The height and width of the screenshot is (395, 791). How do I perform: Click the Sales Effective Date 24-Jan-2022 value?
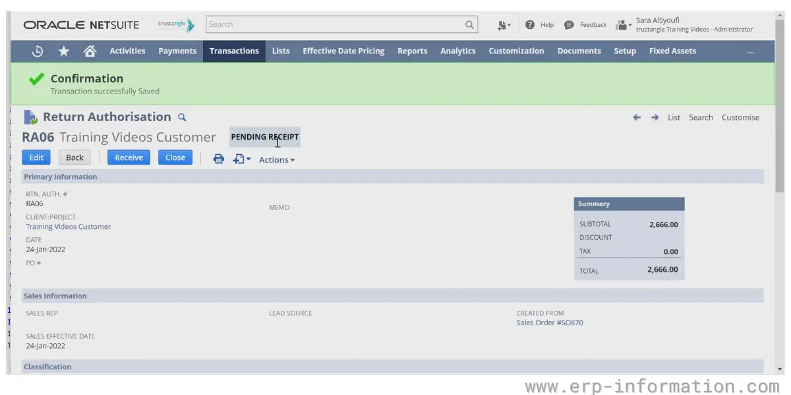pyautogui.click(x=45, y=346)
